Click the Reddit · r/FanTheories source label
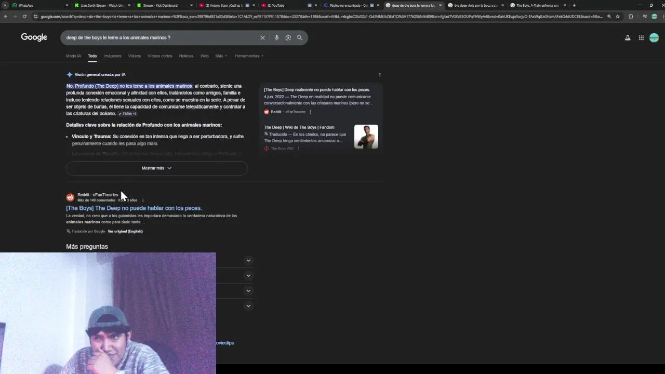 pyautogui.click(x=98, y=195)
